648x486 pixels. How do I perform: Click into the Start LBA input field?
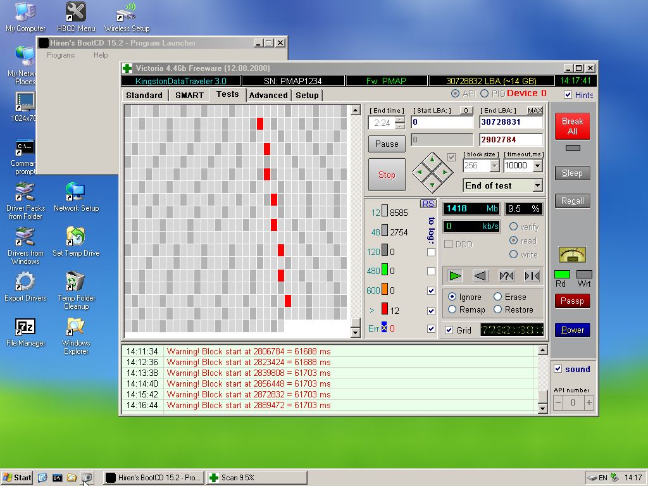(442, 122)
